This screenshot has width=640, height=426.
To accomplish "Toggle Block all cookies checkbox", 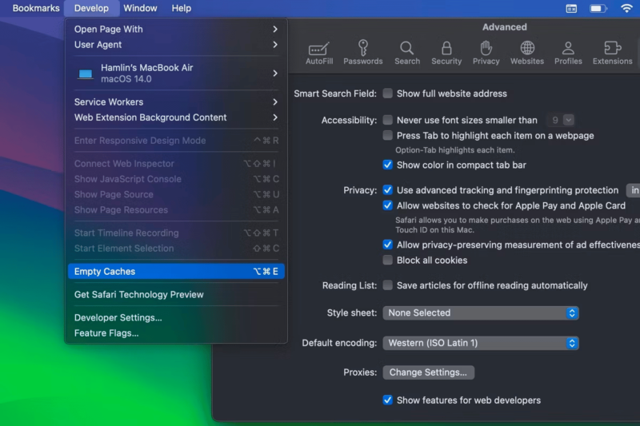I will 388,260.
